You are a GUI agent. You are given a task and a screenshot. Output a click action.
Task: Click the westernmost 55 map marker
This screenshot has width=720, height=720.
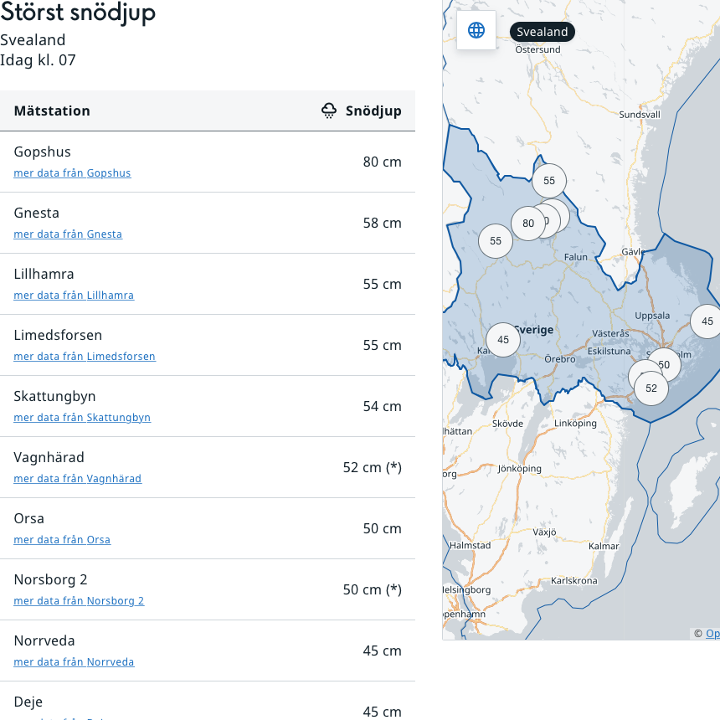coord(496,241)
